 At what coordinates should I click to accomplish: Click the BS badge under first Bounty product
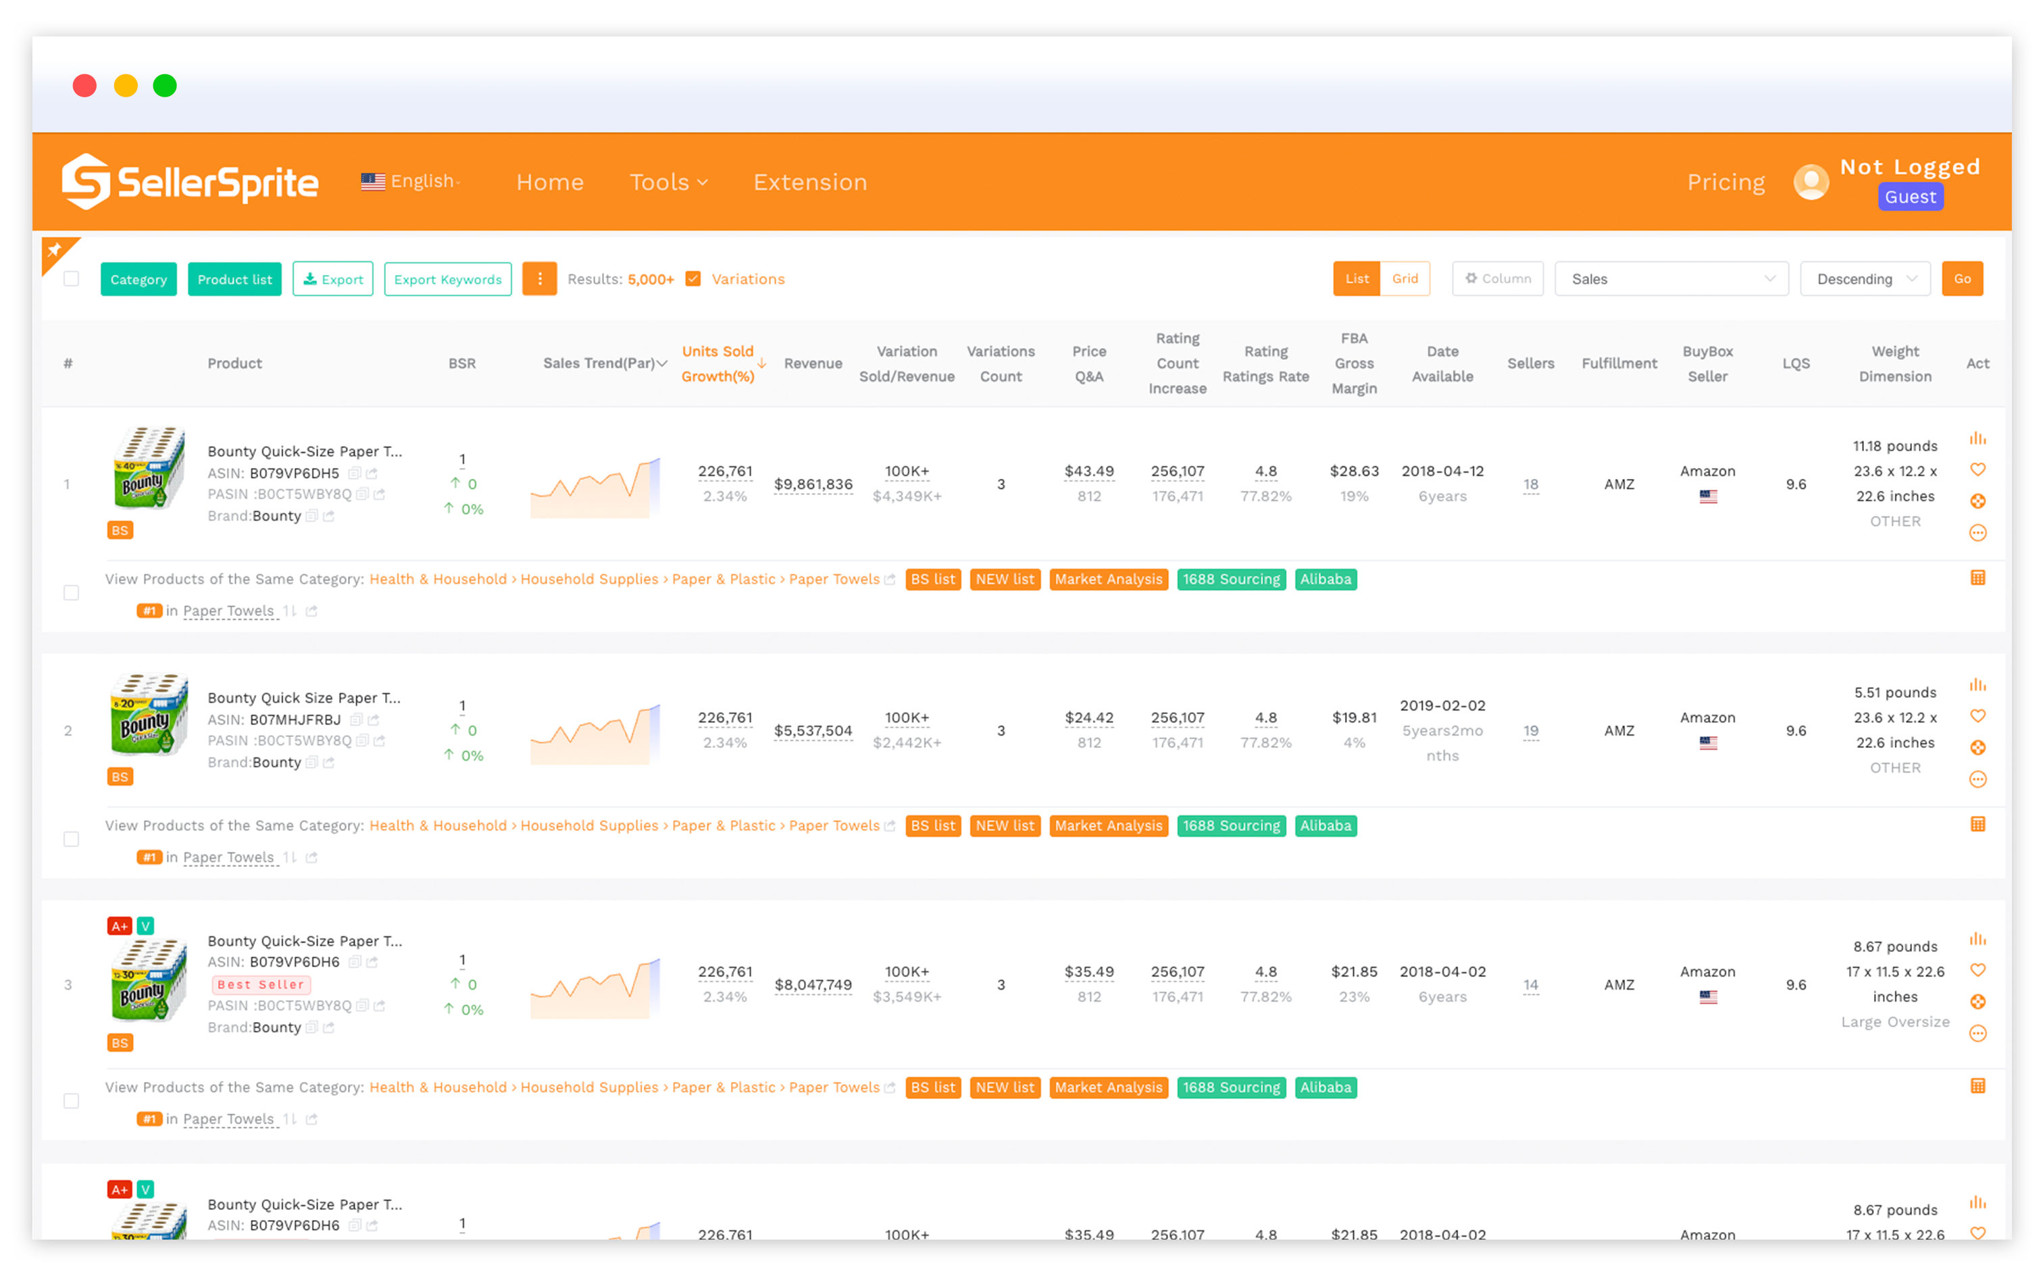(x=120, y=530)
